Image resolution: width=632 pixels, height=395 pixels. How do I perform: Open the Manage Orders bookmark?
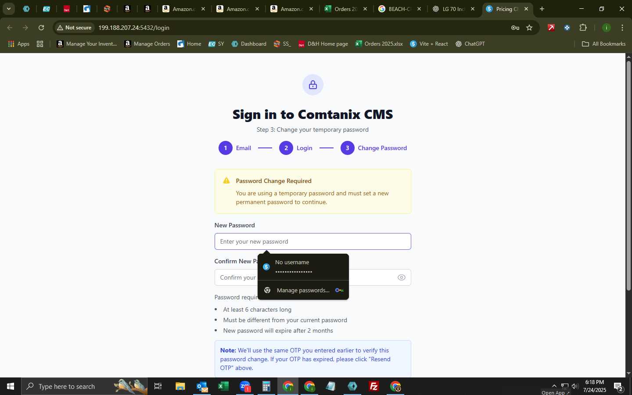pyautogui.click(x=147, y=44)
